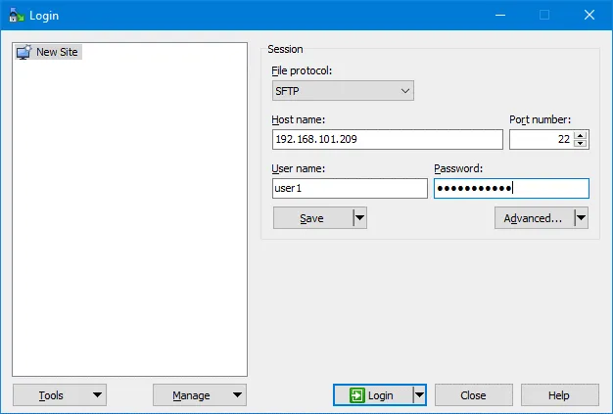The image size is (613, 414).
Task: Open the Tools menu button
Action: click(59, 395)
